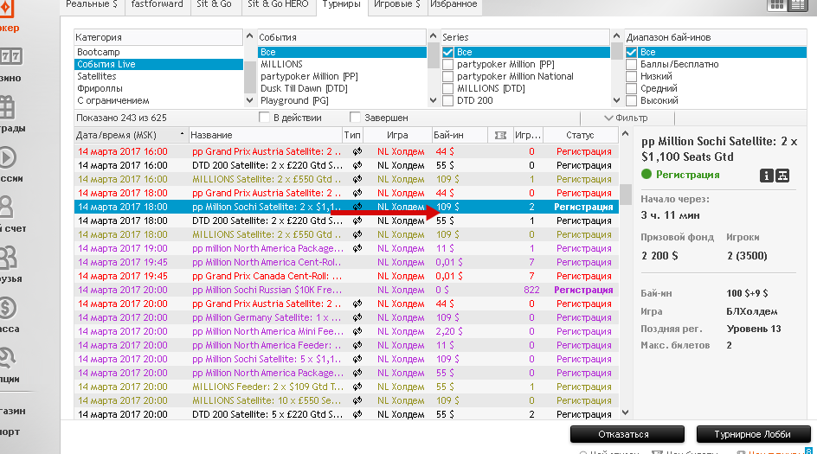Sort by 'Название' column header

(265, 136)
